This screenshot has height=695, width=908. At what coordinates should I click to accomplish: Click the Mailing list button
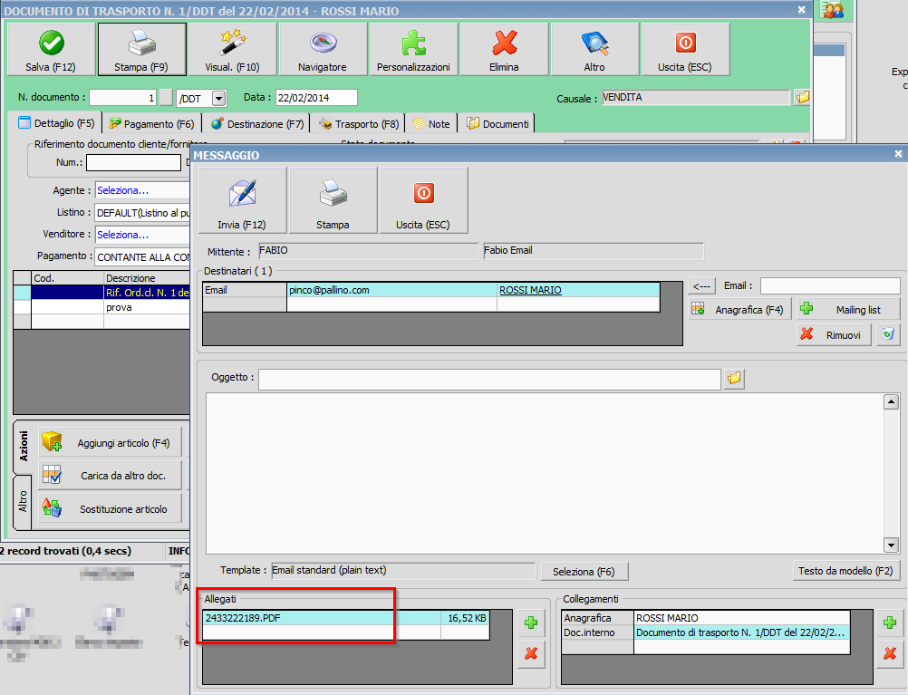pyautogui.click(x=848, y=310)
